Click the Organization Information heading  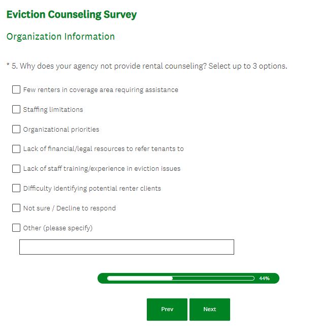60,37
